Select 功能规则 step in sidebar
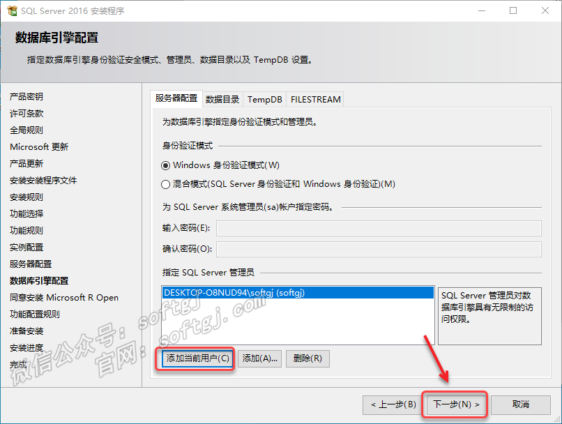 click(x=26, y=230)
